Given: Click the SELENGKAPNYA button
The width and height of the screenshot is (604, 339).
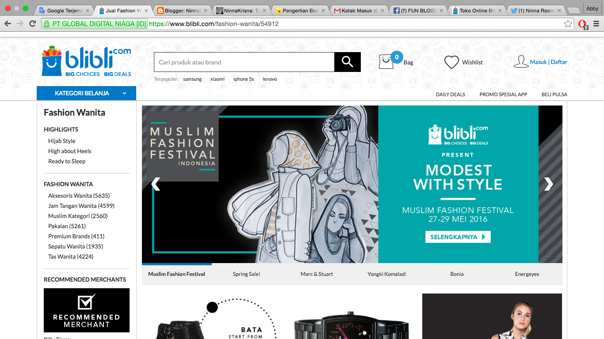Looking at the screenshot, I should (x=458, y=237).
